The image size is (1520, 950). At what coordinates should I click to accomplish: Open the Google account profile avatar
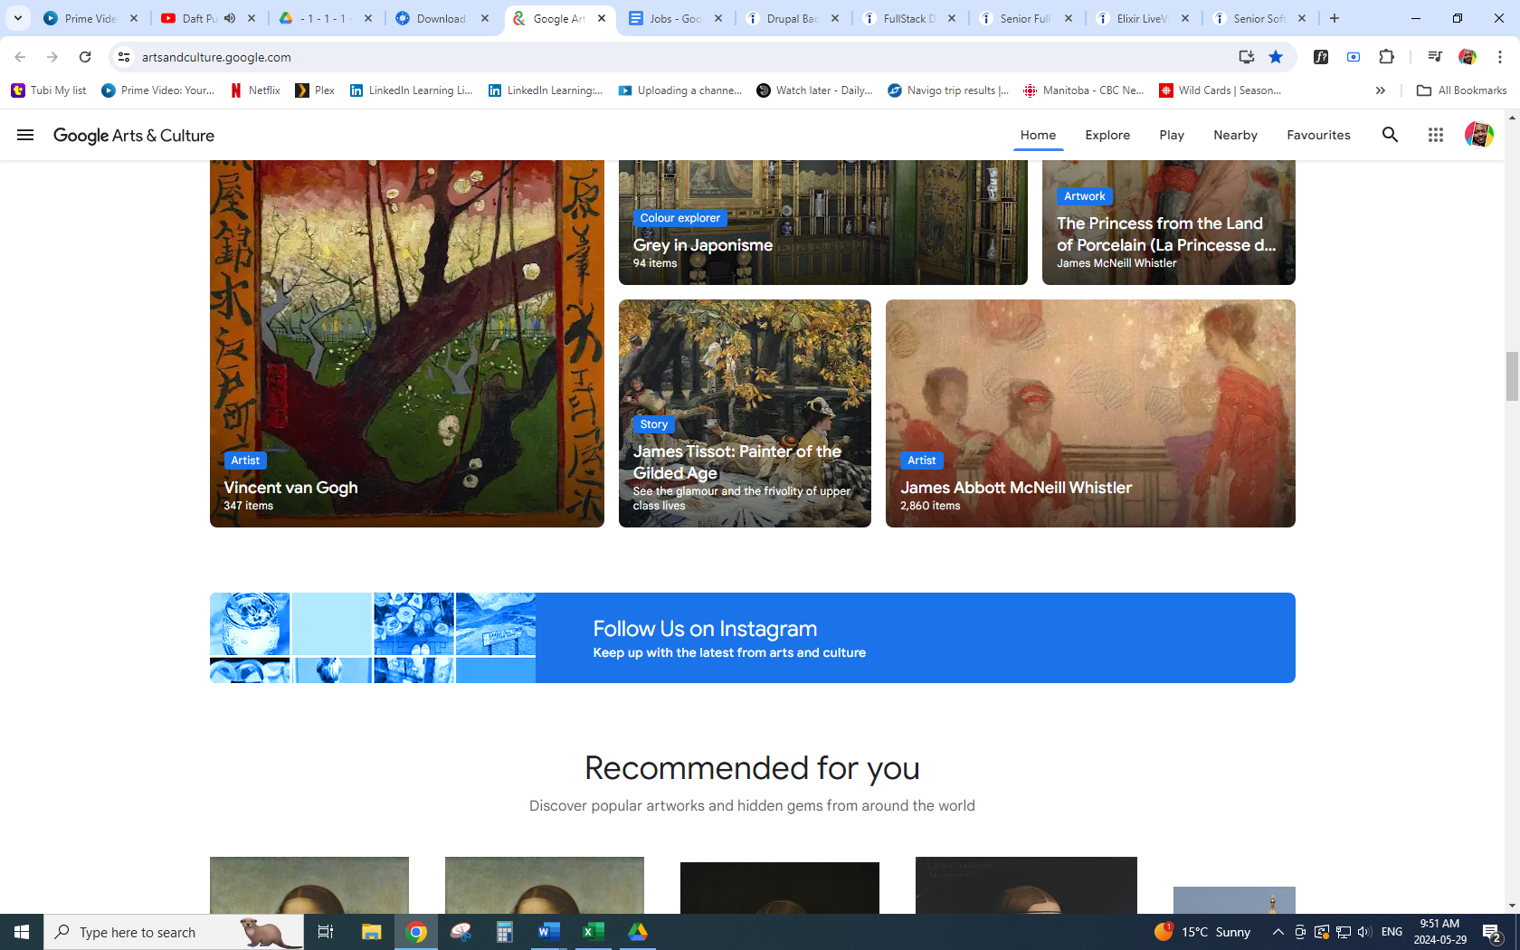point(1478,135)
